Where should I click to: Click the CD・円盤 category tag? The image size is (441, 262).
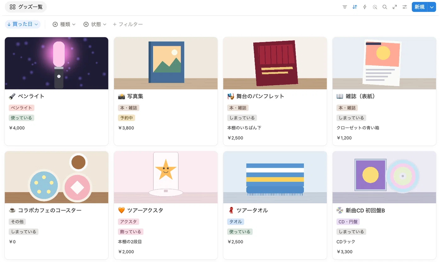point(348,222)
